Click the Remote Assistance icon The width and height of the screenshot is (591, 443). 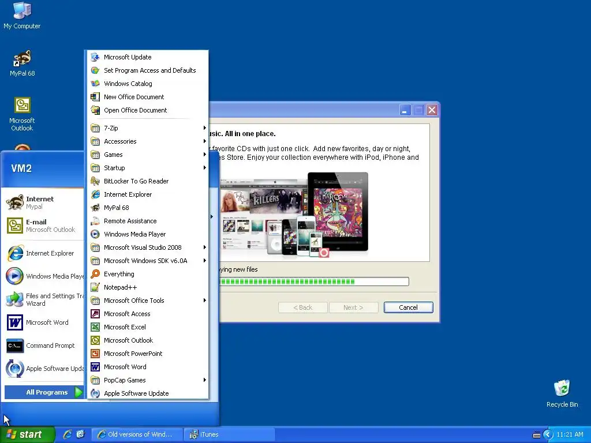[x=95, y=221]
